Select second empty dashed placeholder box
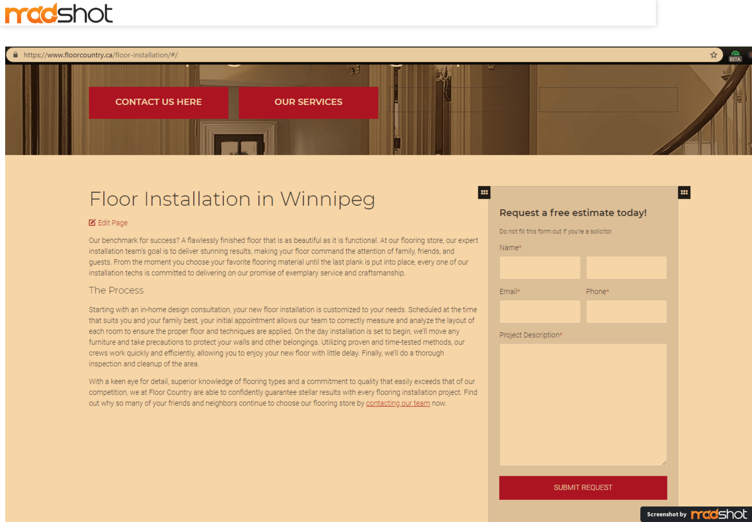Viewport: 752px width, 522px height. click(x=608, y=100)
